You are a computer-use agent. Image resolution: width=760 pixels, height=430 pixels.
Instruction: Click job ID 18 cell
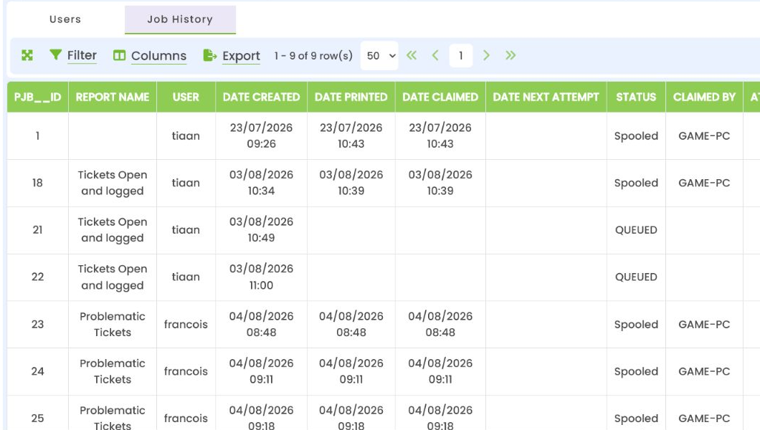[x=37, y=183]
